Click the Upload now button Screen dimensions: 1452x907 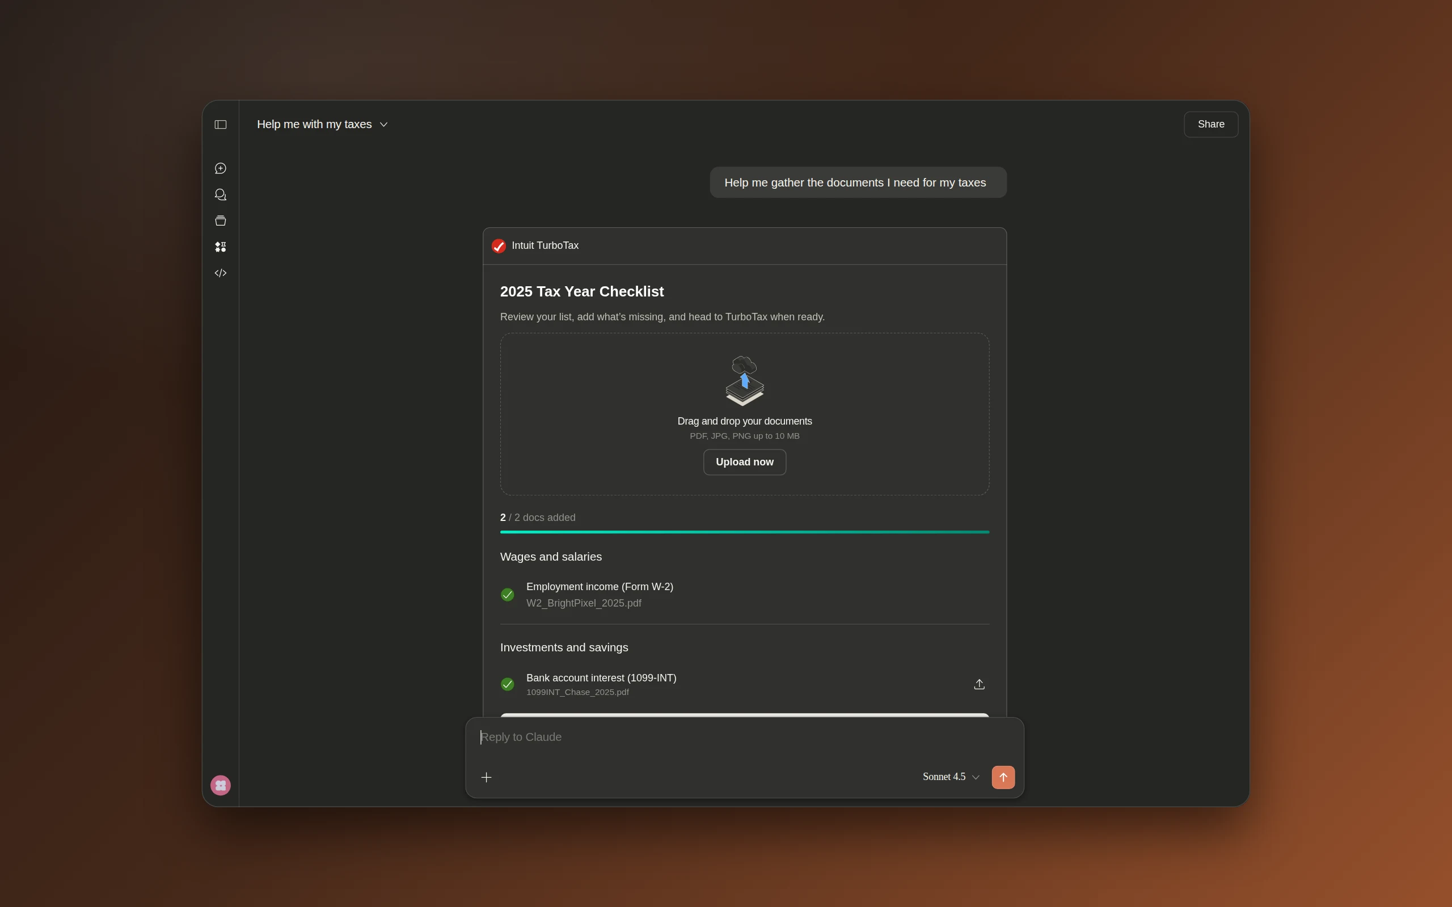pyautogui.click(x=745, y=462)
